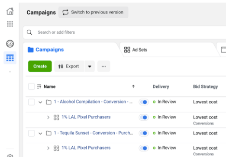Click Switch to previous version button
Viewport: 226px width, 157px height.
pyautogui.click(x=94, y=12)
